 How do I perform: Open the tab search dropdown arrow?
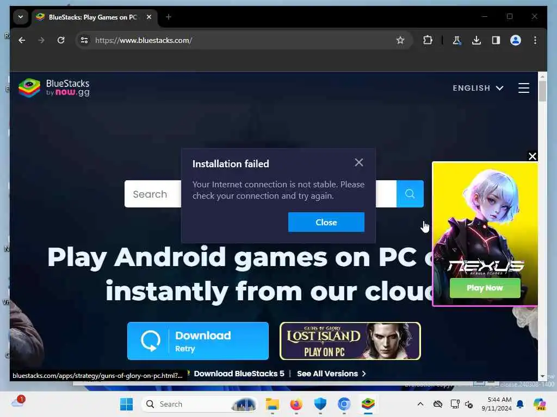point(21,17)
